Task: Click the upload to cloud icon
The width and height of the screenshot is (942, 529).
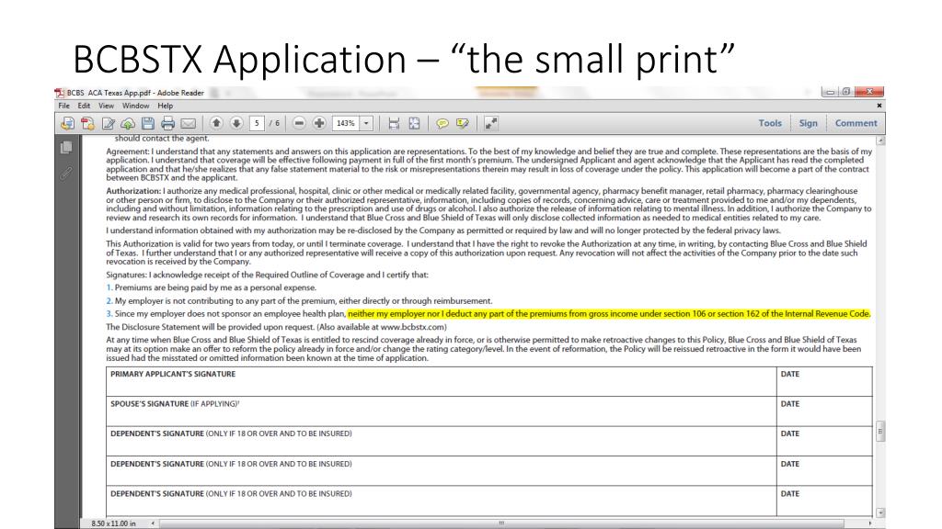Action: click(x=128, y=124)
